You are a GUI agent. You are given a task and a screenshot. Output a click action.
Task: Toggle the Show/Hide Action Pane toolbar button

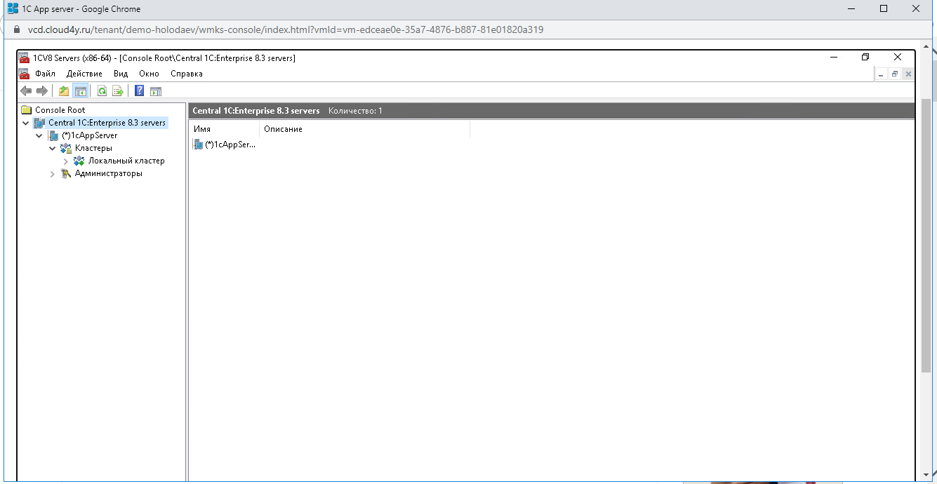tap(156, 90)
